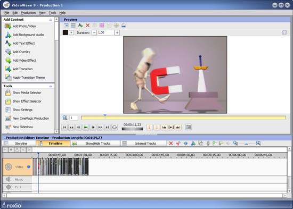Decrease duration with the minus button
Image resolution: width=293 pixels, height=209 pixels.
94,32
